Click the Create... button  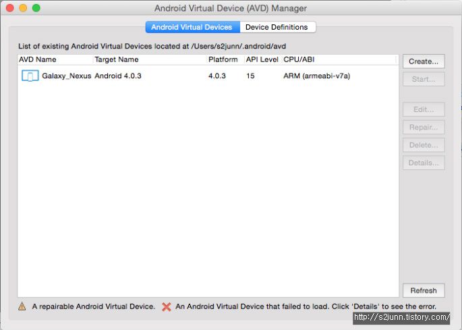click(424, 61)
